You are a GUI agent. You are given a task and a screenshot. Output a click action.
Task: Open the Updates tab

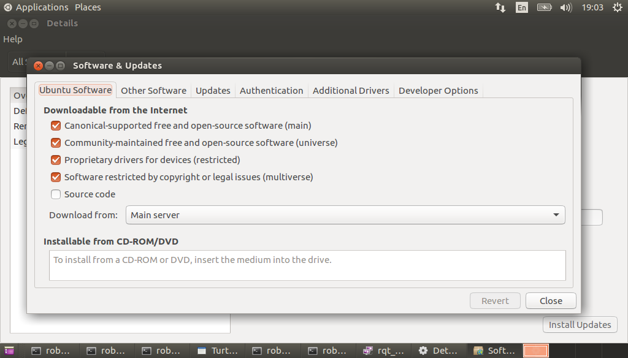click(x=213, y=91)
